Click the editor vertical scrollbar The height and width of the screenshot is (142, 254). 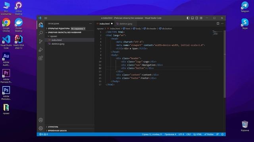click(x=225, y=64)
